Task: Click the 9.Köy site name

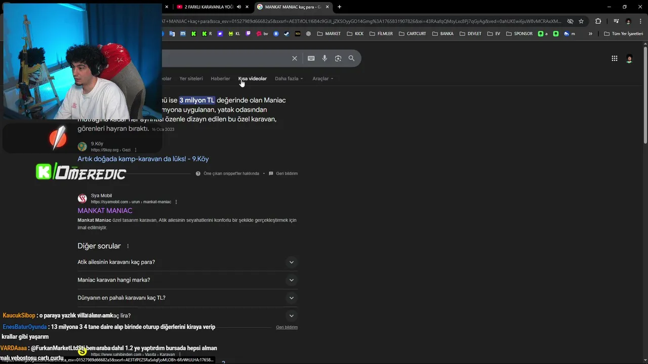Action: tap(97, 144)
